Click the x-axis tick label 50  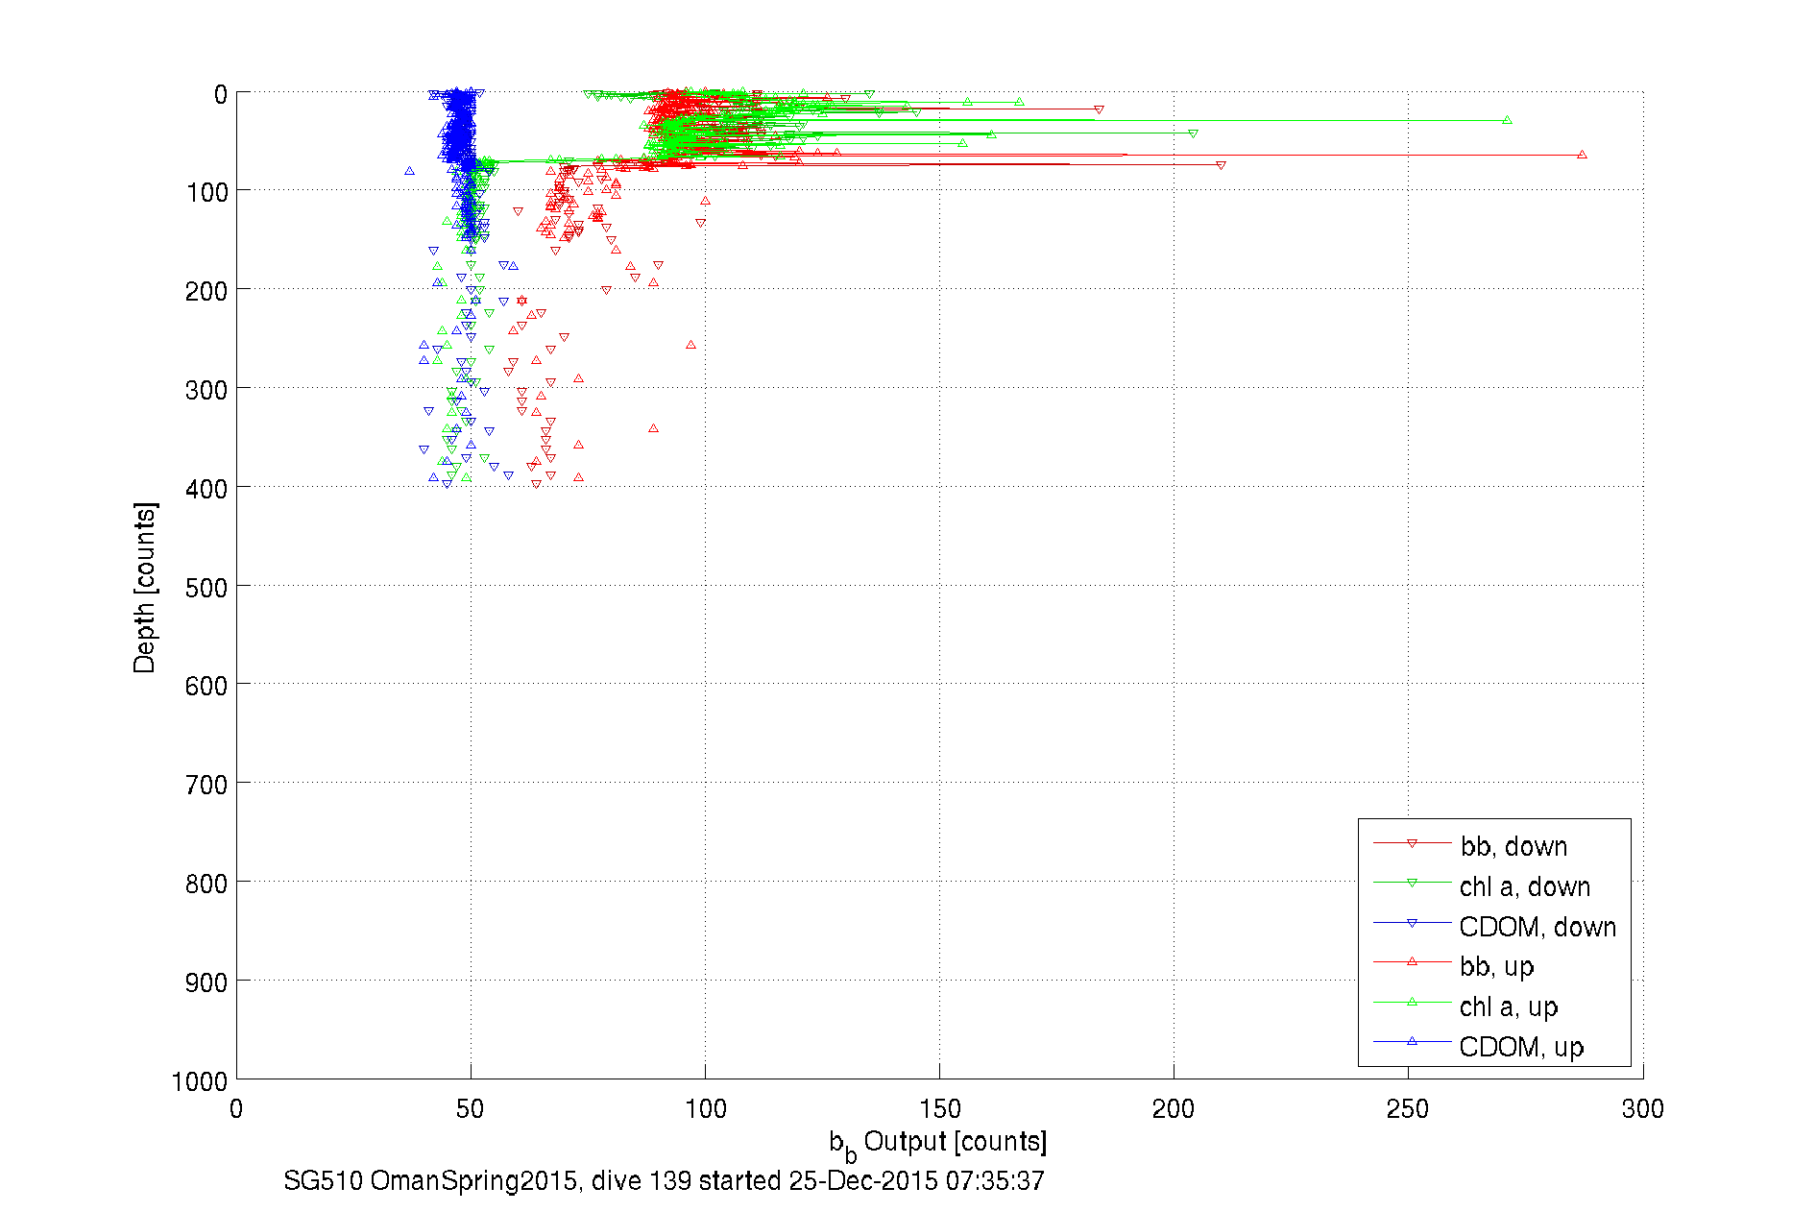click(471, 1109)
